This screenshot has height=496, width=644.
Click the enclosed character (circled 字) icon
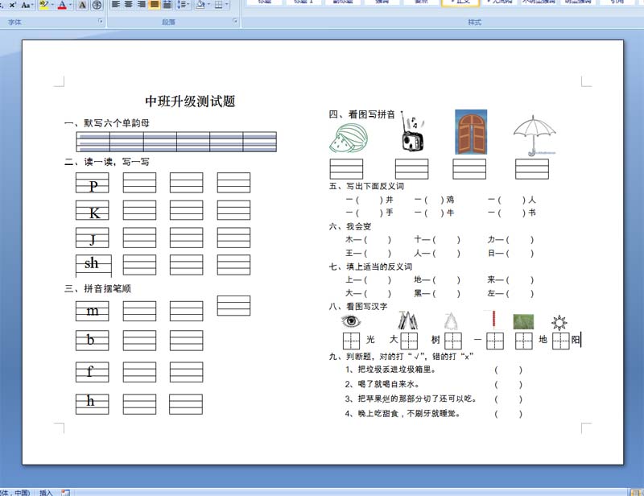coord(97,5)
